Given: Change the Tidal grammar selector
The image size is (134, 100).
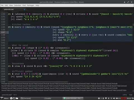Looking at the screenshot, I should coord(131,95).
